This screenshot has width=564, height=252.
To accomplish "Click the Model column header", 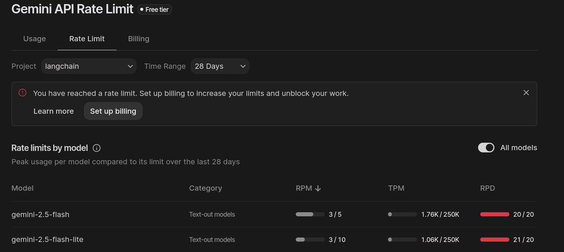I will [23, 188].
